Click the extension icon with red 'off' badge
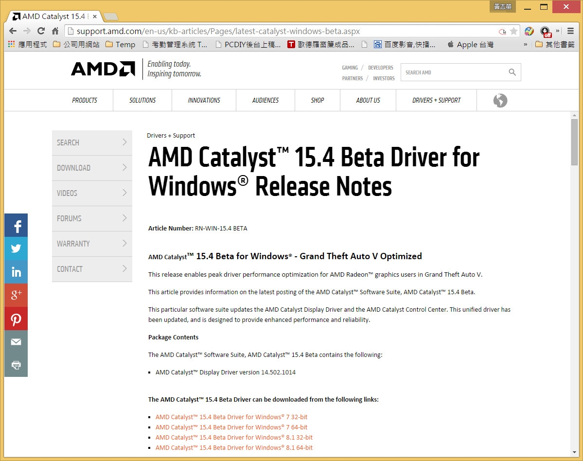The width and height of the screenshot is (583, 461). click(x=546, y=32)
